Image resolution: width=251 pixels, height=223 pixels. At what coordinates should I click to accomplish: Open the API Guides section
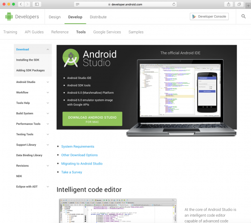34,32
